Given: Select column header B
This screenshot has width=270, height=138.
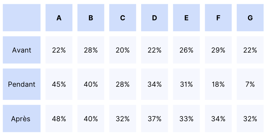Looking at the screenshot, I should coord(91,18).
